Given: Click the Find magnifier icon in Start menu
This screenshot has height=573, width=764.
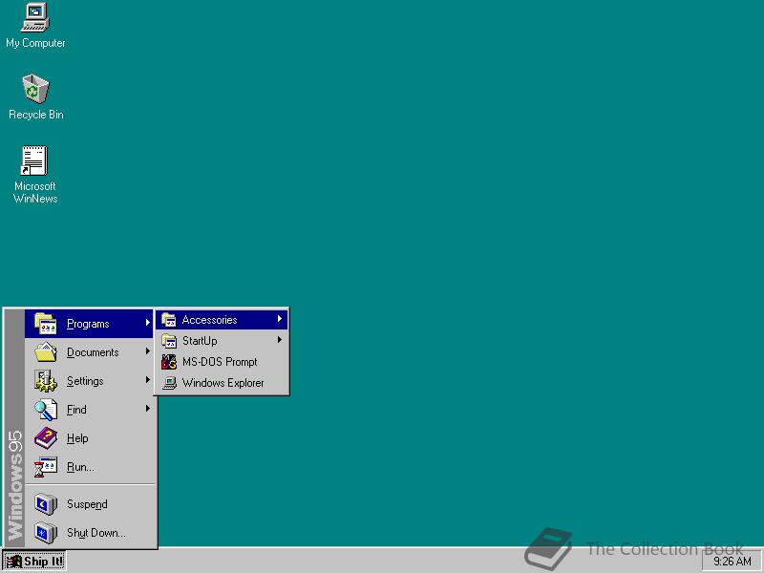Looking at the screenshot, I should (x=45, y=410).
